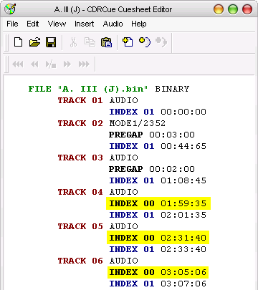The width and height of the screenshot is (258, 290).
Task: Click the insert track icon with plus
Action: 145,42
